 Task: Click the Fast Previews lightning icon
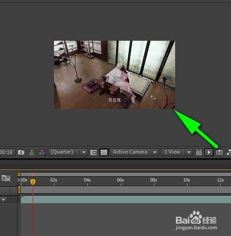click(x=209, y=152)
